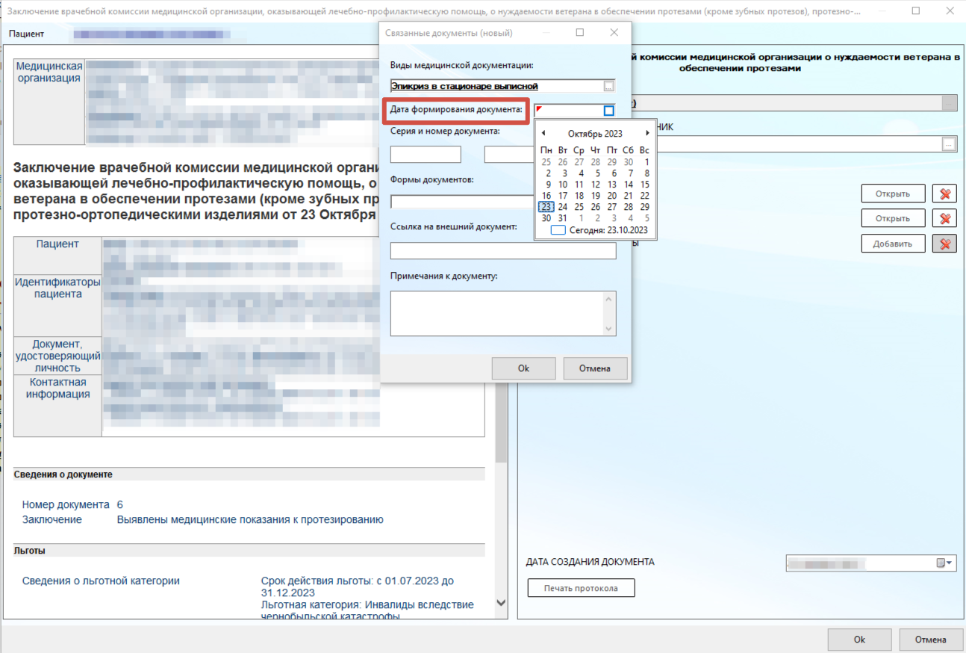Click Октябрь 2023 calendar month title
Viewport: 966px width, 653px height.
(x=595, y=134)
